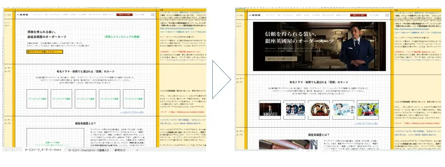This screenshot has height=167, width=445.
Task: Click the 英國屋 logo in right wireframe header
Action: click(x=254, y=15)
